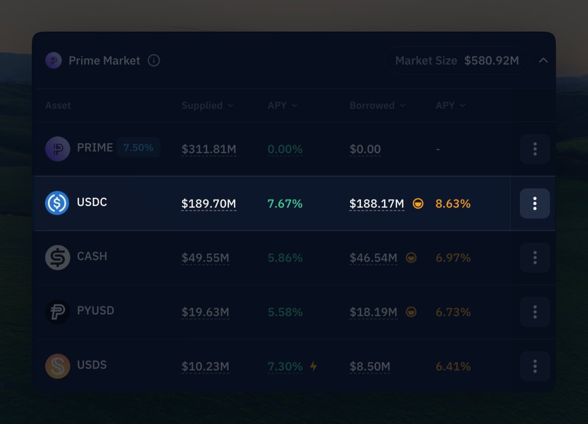Image resolution: width=588 pixels, height=424 pixels.
Task: Click USDS supplied value $10.23M
Action: [x=205, y=367]
